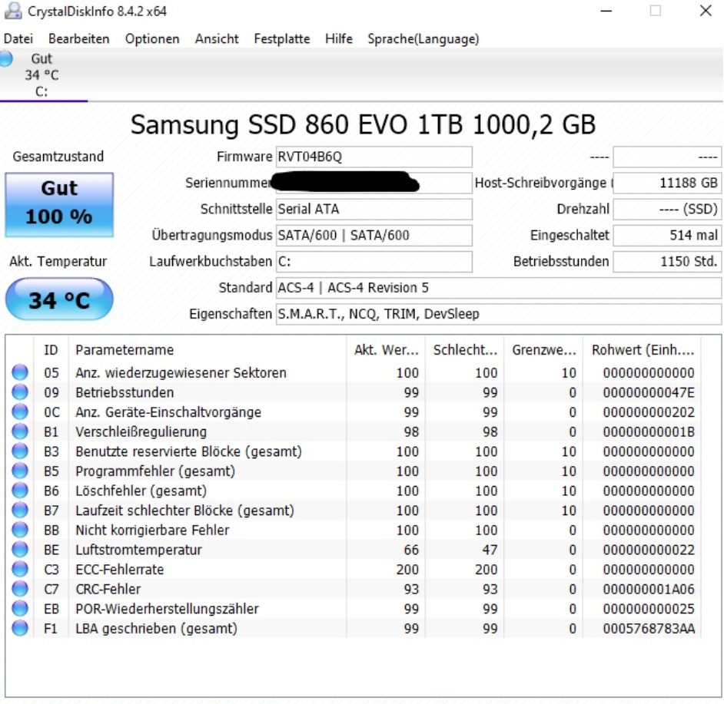
Task: Click status orb for Nicht korrigierbare Fehler
Action: click(20, 530)
